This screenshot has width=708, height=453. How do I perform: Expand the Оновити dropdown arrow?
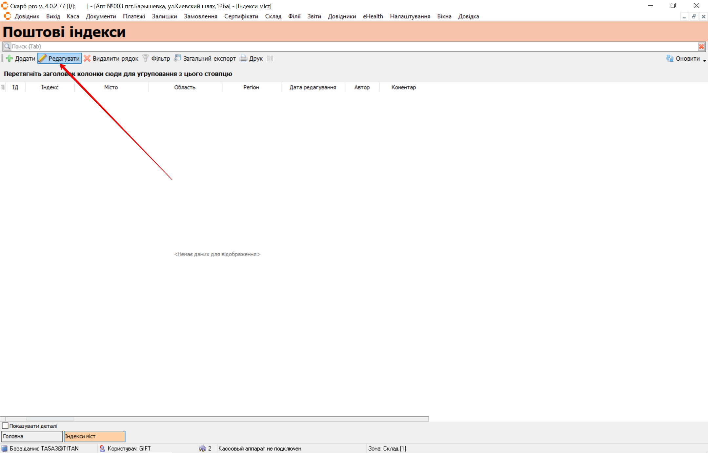(x=704, y=61)
